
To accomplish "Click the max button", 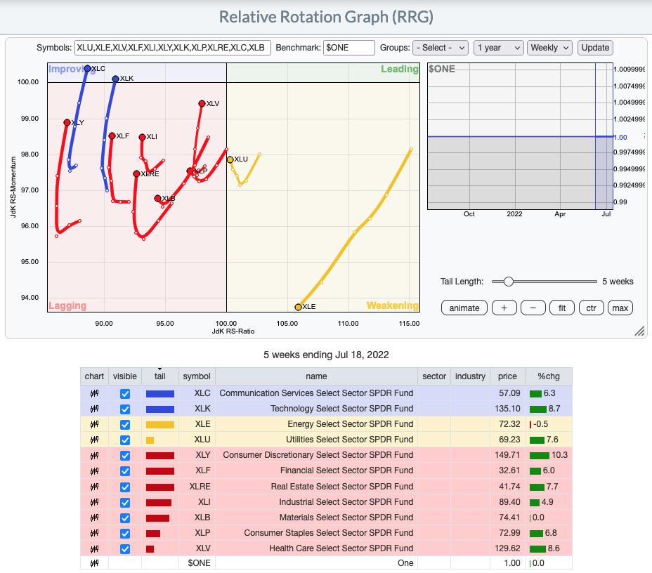I will coord(620,308).
